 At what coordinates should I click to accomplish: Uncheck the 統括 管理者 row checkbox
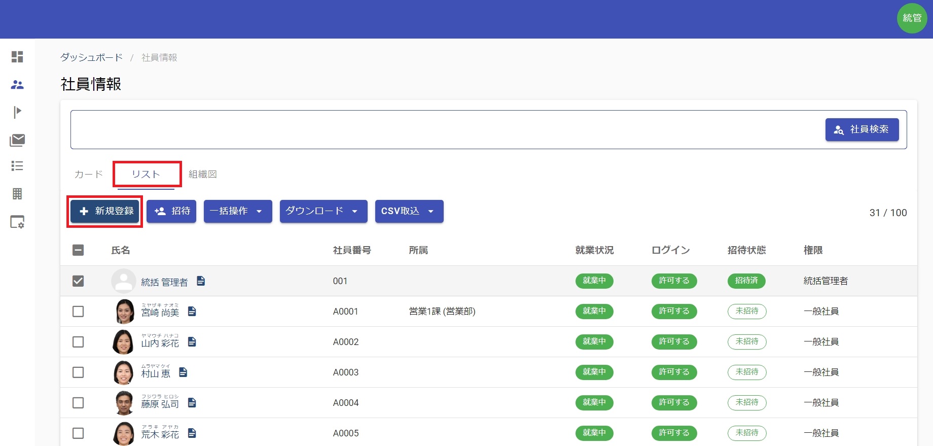[78, 281]
